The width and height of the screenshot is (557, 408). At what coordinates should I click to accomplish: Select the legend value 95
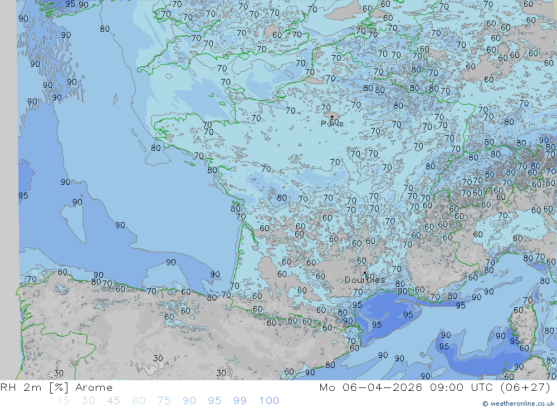[x=214, y=401]
